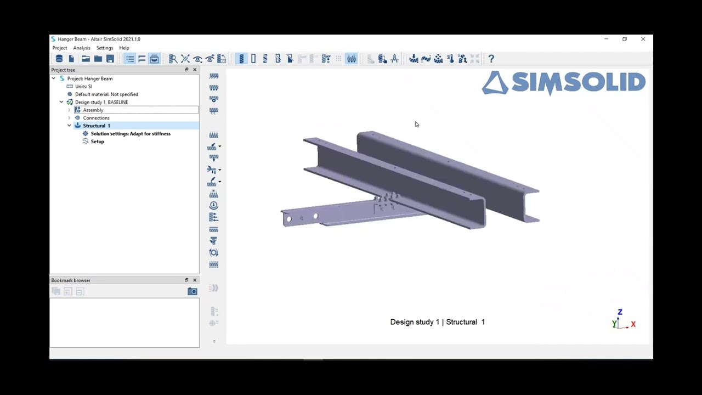Open dropdown arrow next to first force icon
The height and width of the screenshot is (395, 702).
[220, 146]
